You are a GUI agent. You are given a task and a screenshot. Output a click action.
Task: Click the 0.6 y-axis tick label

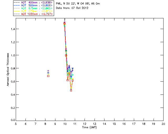click(13, 82)
